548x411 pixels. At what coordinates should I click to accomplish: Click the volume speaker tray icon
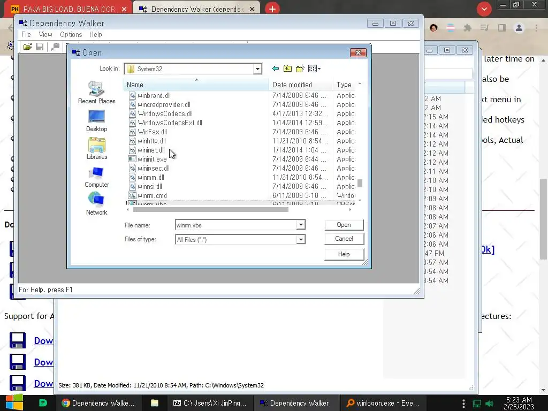490,404
